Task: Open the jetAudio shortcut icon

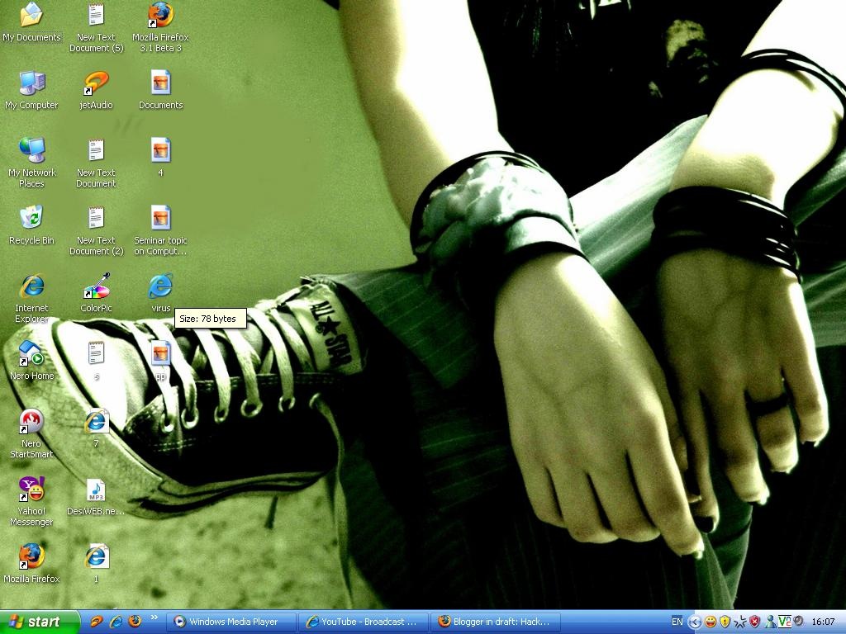Action: click(x=96, y=83)
